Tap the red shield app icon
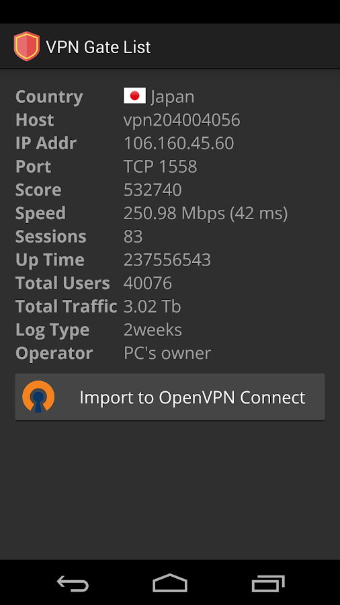This screenshot has width=340, height=605. [27, 46]
